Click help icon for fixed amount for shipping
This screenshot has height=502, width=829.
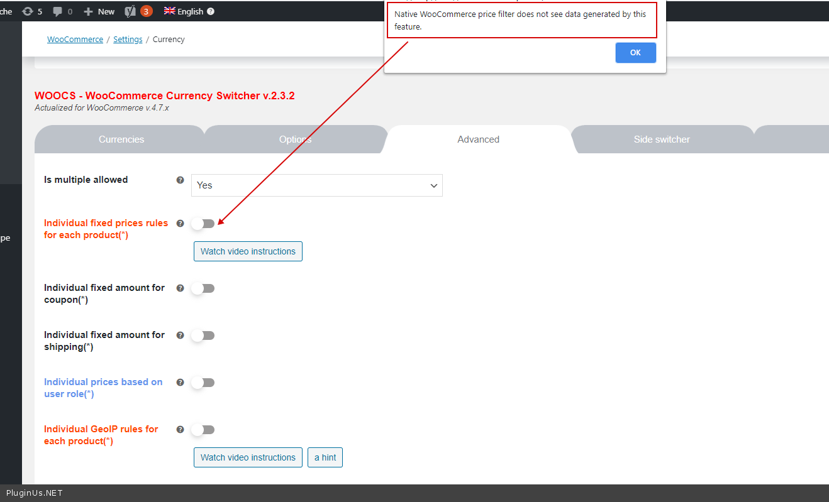[x=181, y=335]
